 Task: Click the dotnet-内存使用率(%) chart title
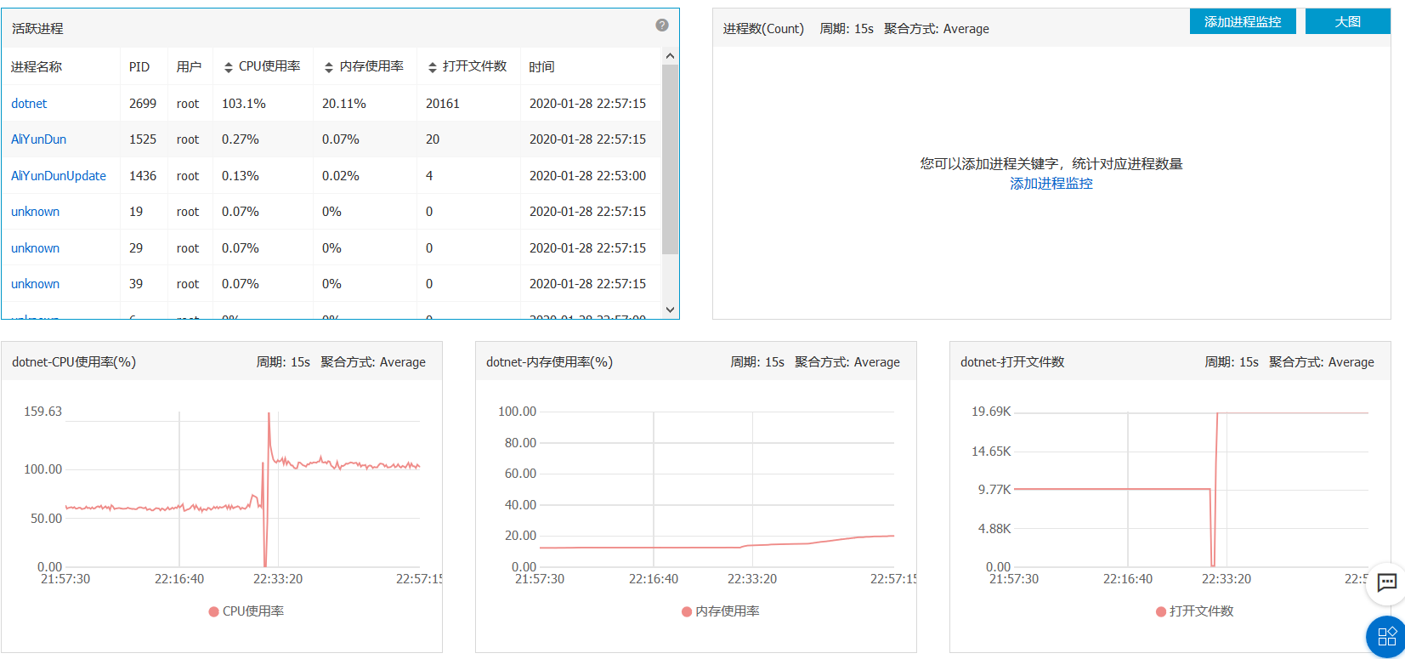tap(549, 362)
